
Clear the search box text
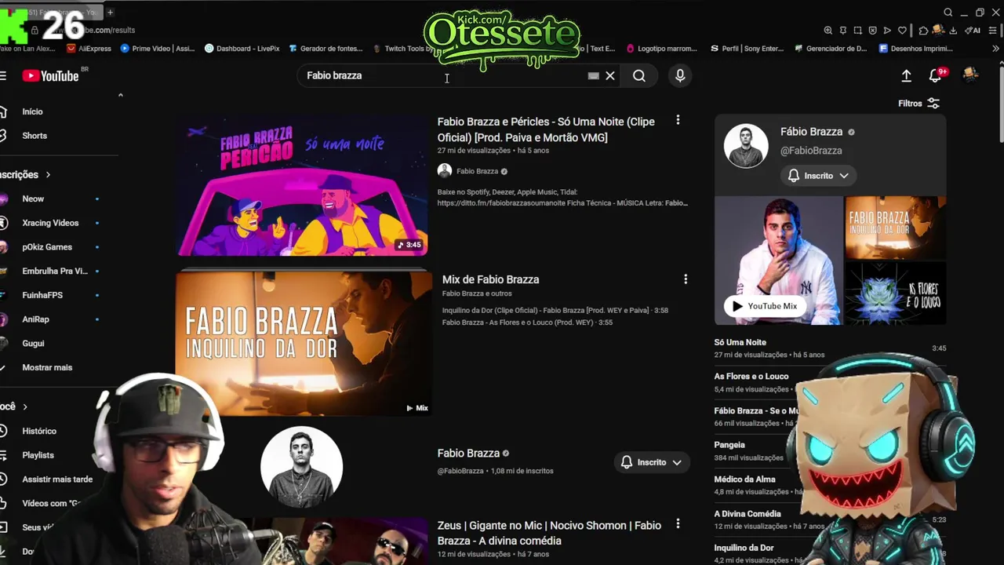[610, 75]
